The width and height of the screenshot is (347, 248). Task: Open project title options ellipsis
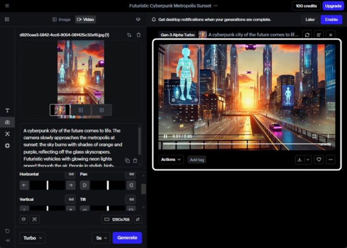(216, 6)
